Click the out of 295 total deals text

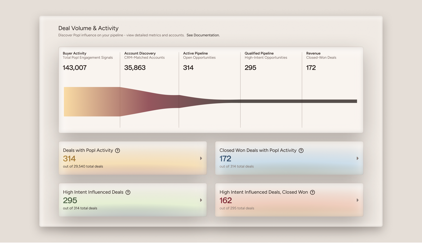[x=237, y=208]
